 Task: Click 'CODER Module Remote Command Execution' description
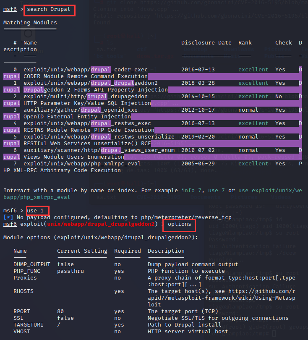click(86, 76)
